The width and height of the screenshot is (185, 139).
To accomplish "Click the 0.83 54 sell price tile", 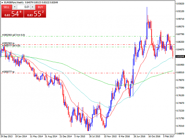I will 12,14.
